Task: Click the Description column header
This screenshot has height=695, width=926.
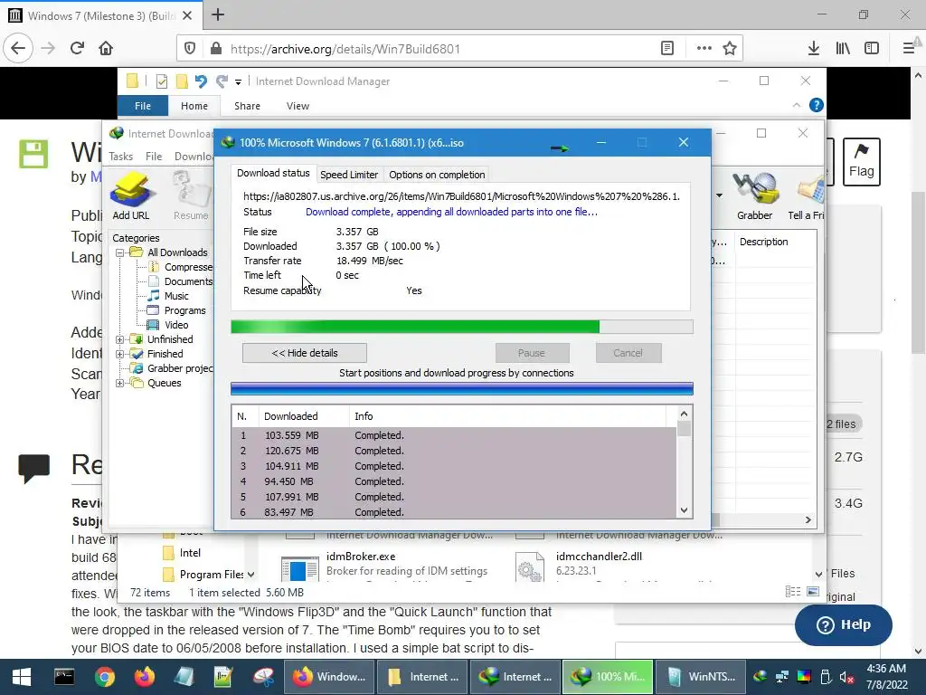Action: [763, 242]
